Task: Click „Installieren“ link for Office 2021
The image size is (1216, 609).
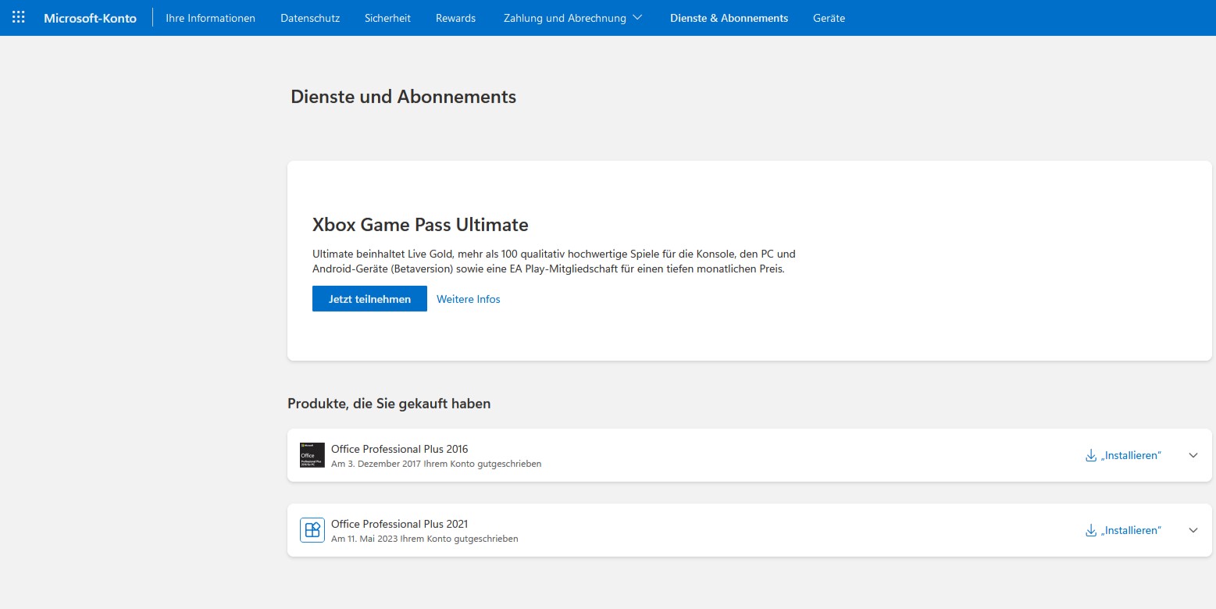Action: tap(1131, 530)
